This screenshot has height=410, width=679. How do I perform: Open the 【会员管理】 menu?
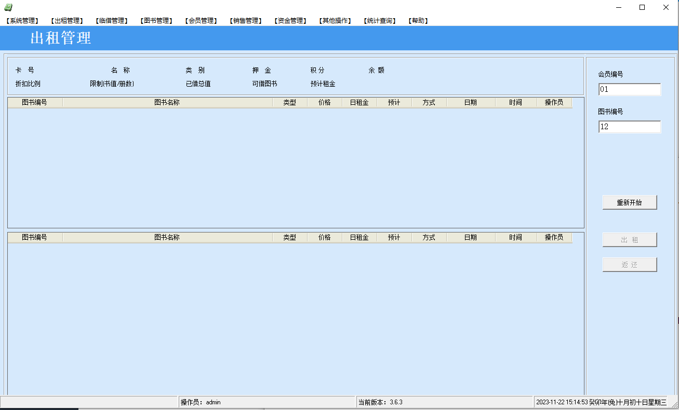[201, 21]
